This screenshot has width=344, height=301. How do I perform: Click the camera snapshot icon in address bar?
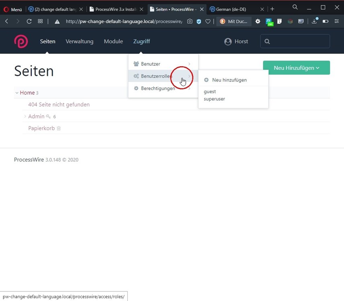(x=190, y=21)
